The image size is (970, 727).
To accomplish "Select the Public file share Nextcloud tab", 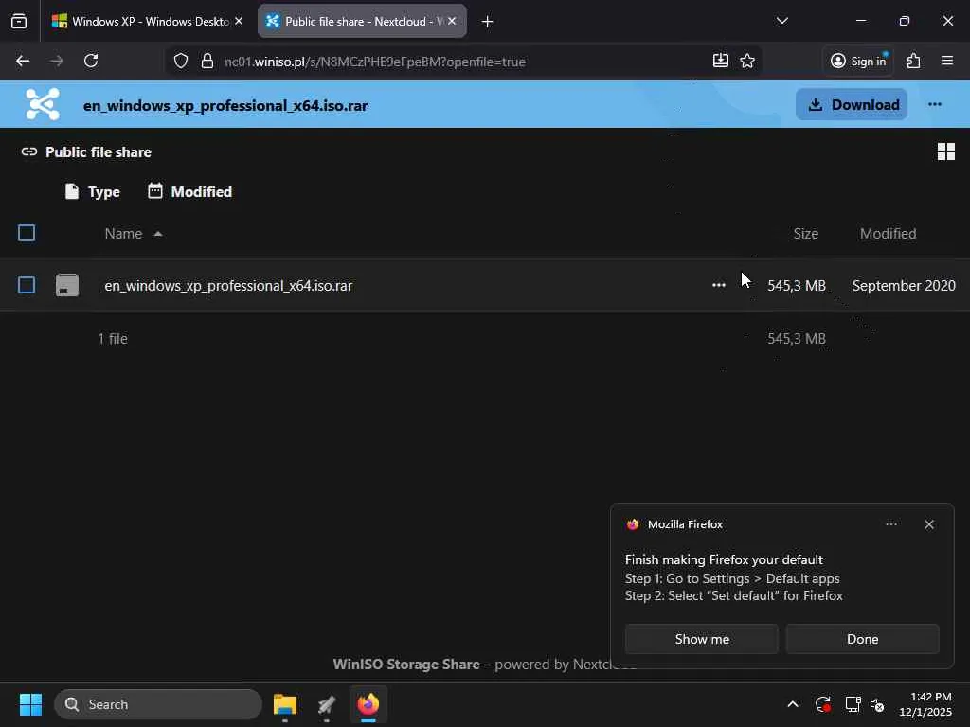I will click(362, 21).
